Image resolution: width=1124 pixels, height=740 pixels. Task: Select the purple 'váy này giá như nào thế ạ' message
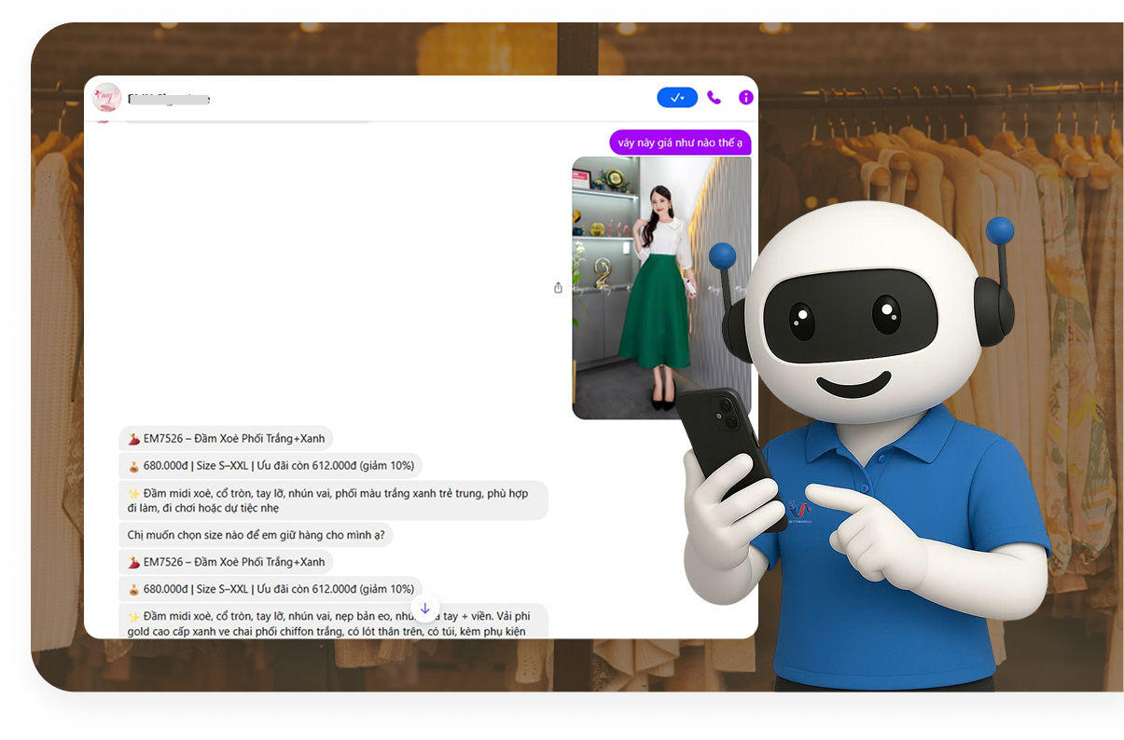(680, 143)
